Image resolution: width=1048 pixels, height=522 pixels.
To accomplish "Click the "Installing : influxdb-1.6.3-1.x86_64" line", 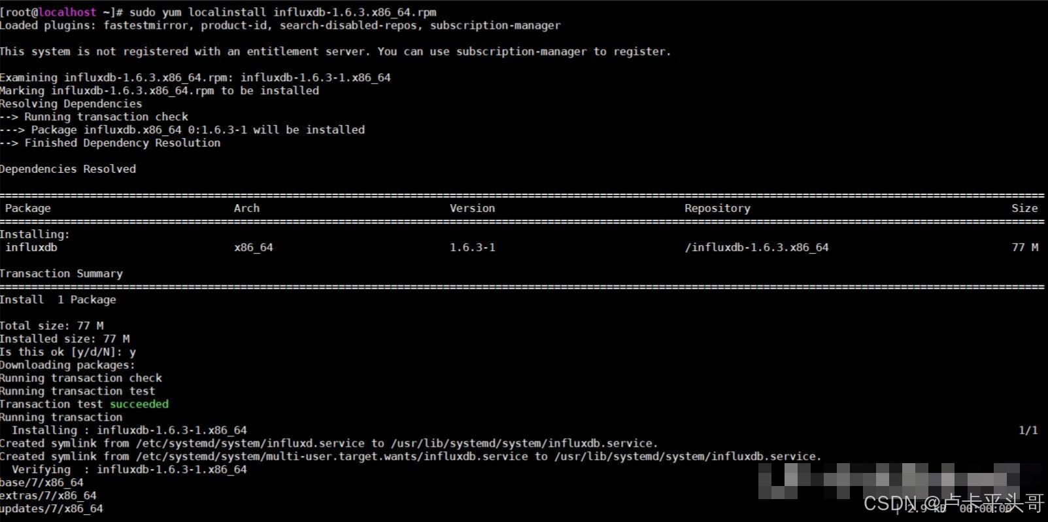I will pyautogui.click(x=129, y=430).
